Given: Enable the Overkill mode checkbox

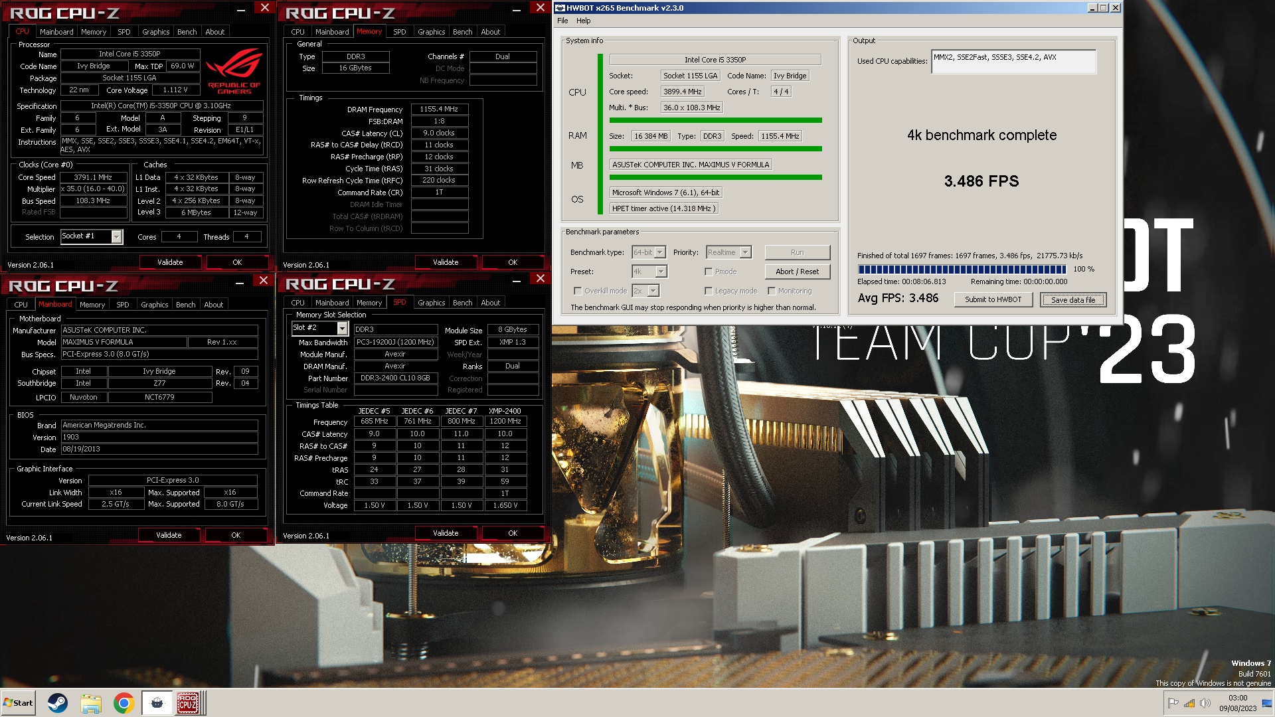Looking at the screenshot, I should (578, 291).
